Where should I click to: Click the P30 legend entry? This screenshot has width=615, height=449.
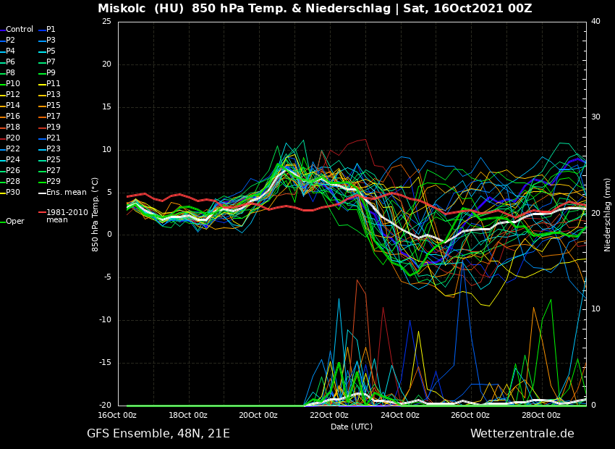[x=13, y=193]
